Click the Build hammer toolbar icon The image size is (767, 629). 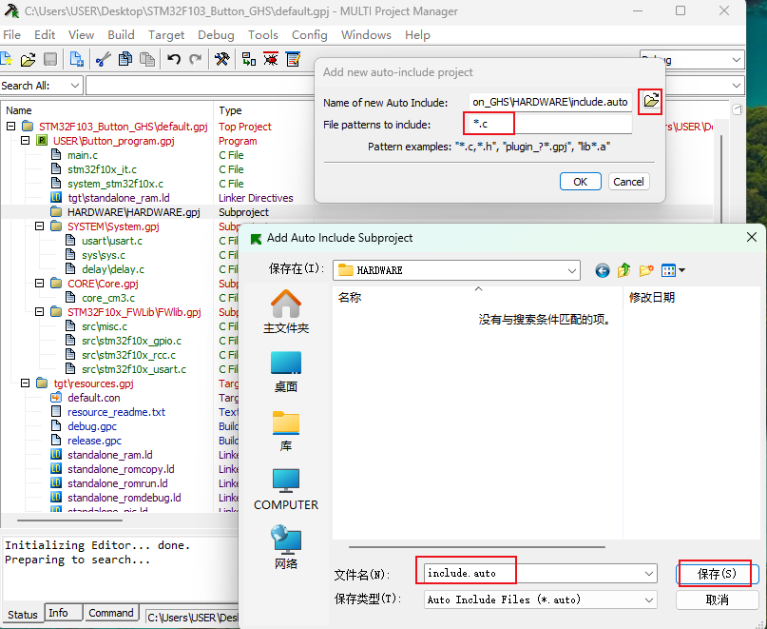tap(222, 59)
